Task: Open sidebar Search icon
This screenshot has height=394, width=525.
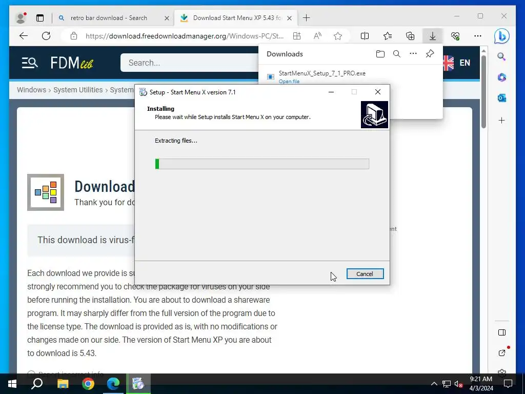Action: (x=501, y=56)
